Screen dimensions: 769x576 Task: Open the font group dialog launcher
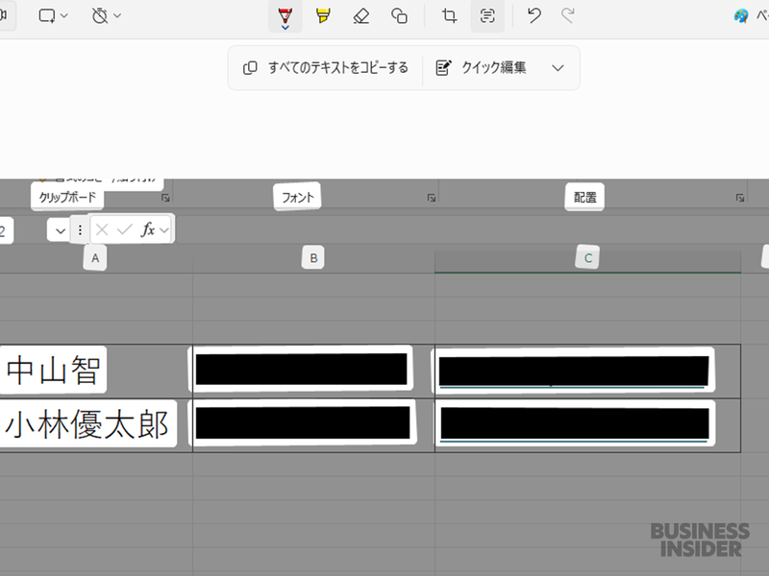pos(432,198)
